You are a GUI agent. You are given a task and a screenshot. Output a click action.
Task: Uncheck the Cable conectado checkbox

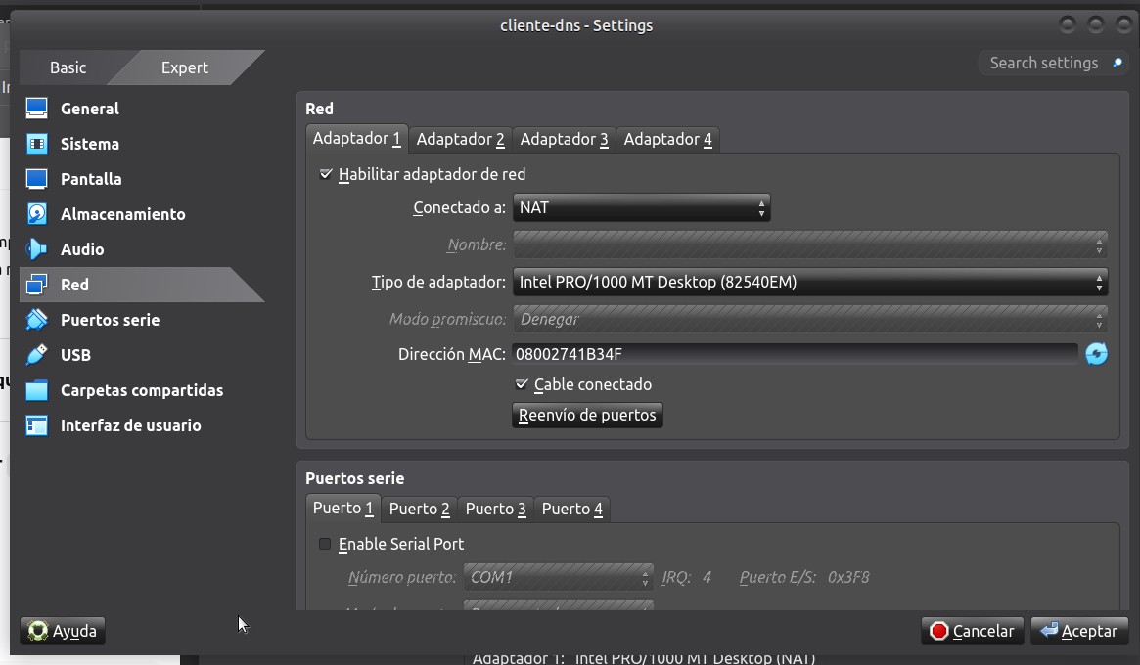click(x=523, y=384)
